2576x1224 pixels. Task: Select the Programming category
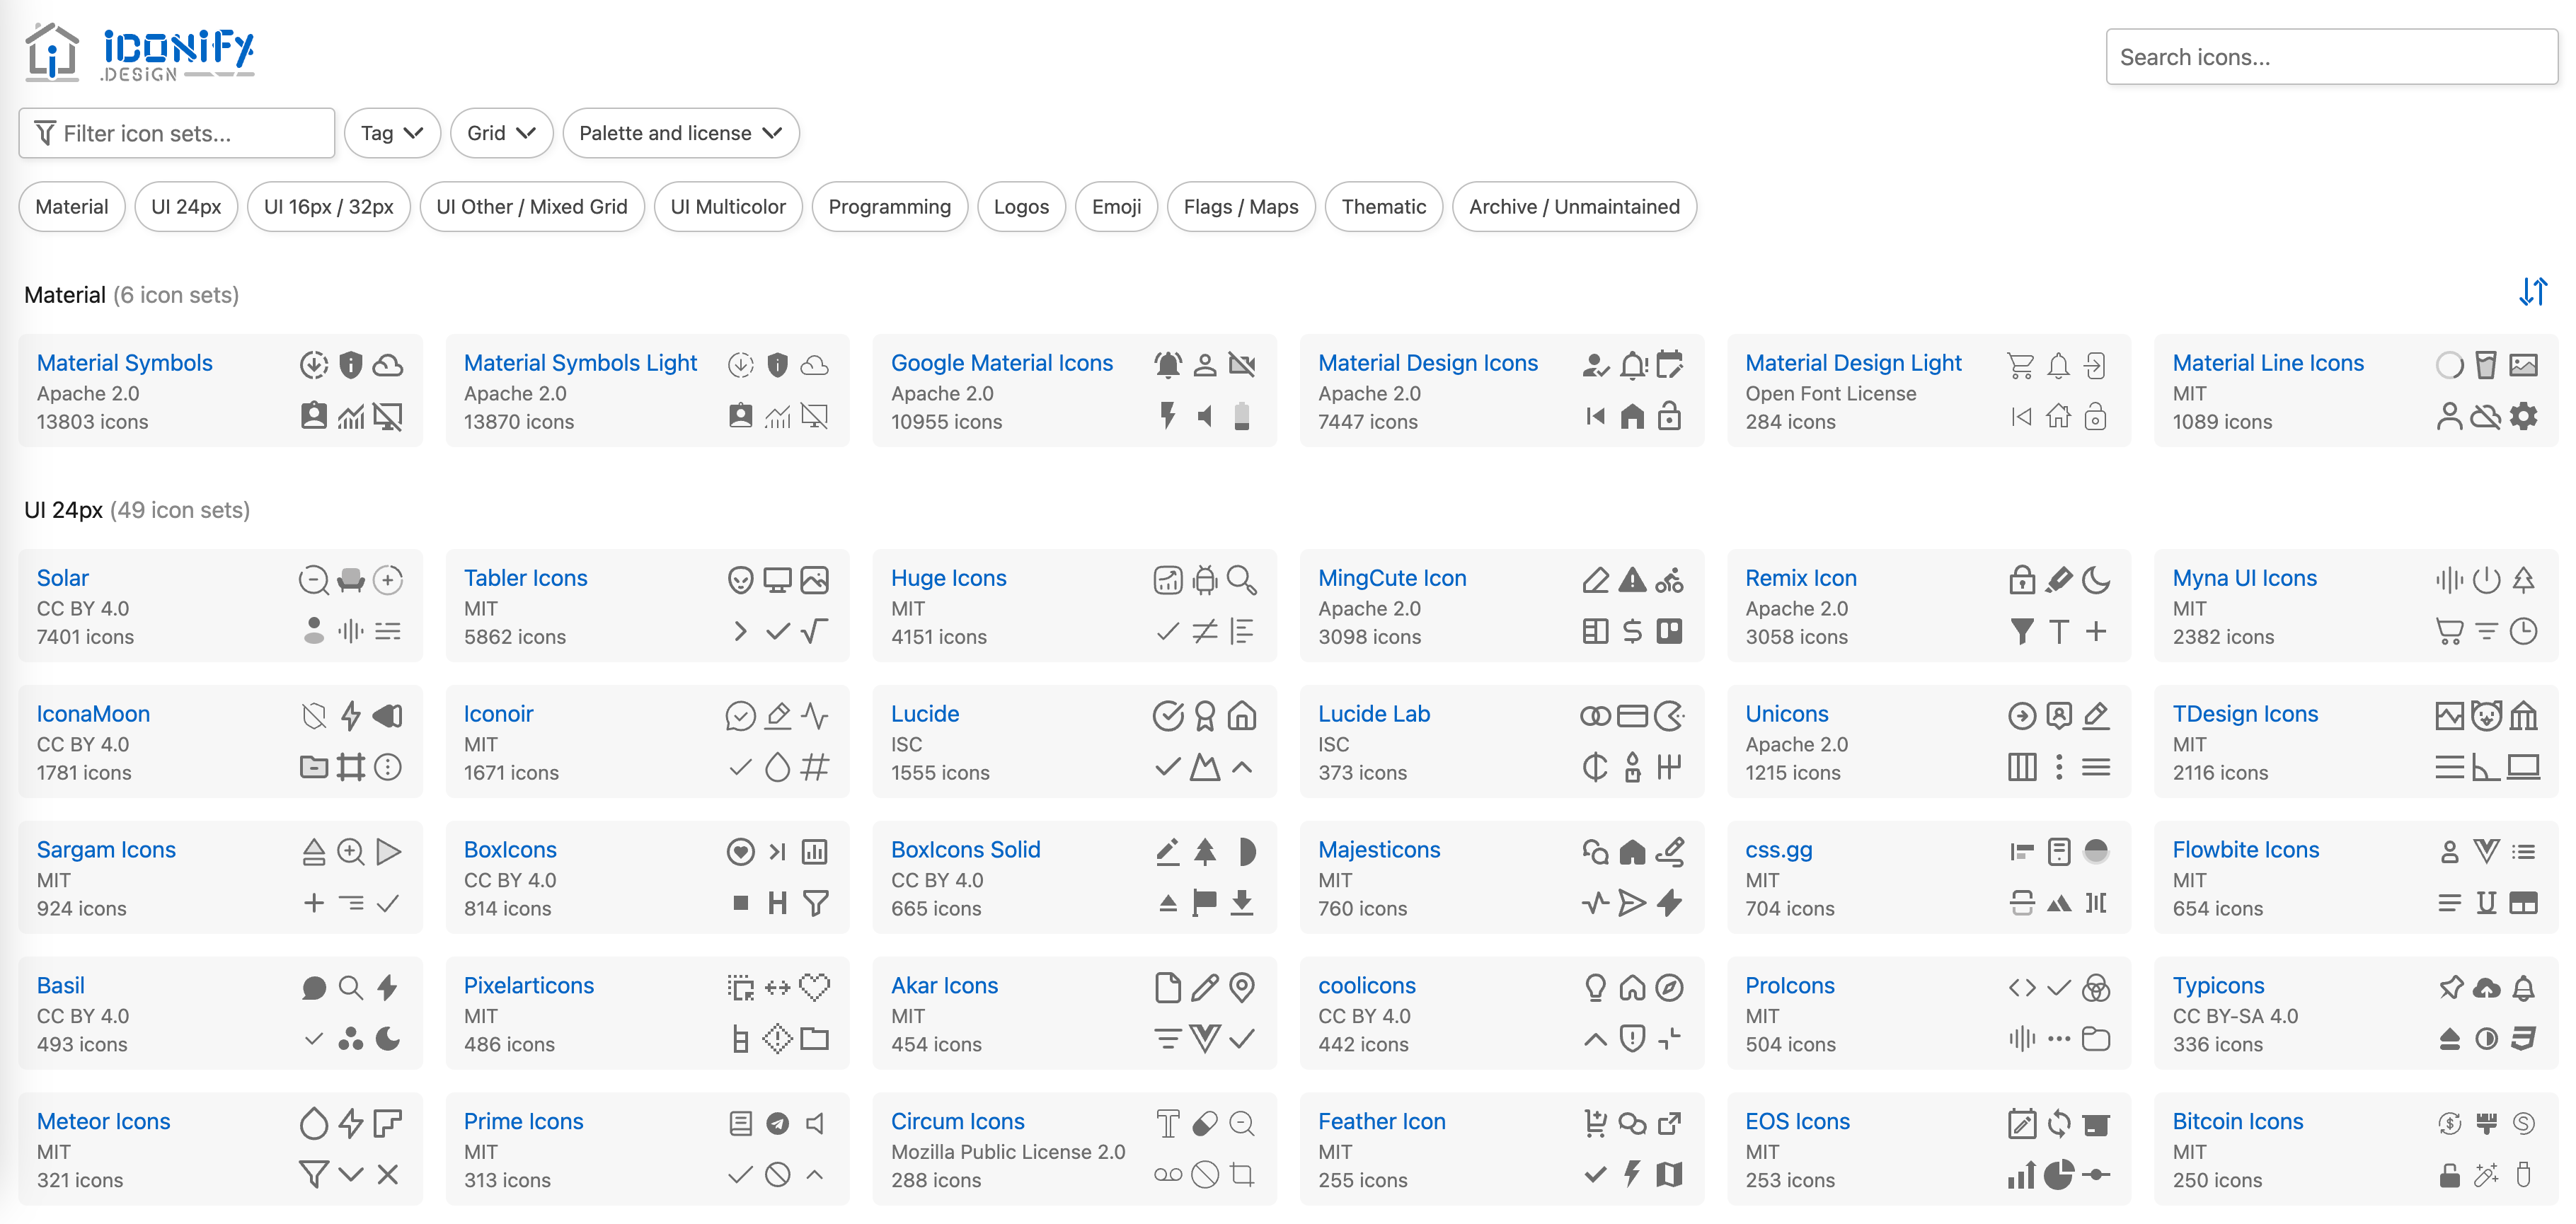890,207
